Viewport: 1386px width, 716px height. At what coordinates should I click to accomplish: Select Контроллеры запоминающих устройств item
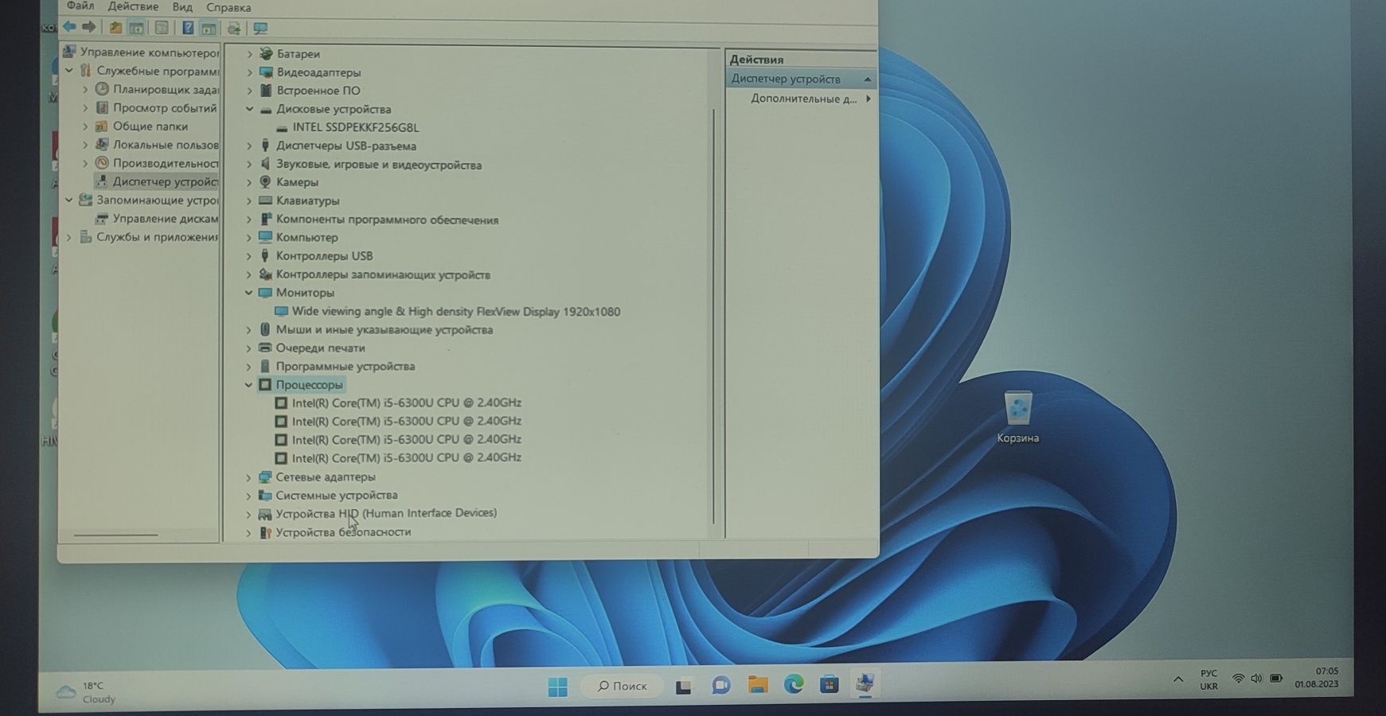(x=383, y=275)
